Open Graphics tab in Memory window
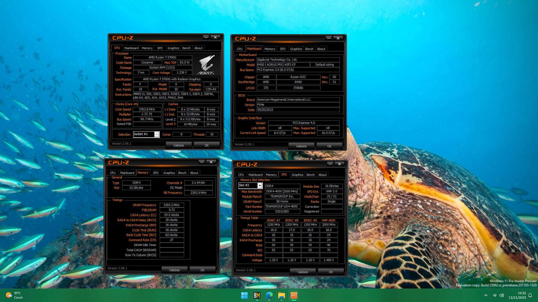This screenshot has width=538, height=302. click(x=169, y=173)
